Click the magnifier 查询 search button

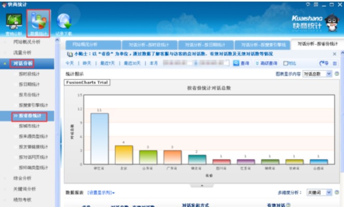click(241, 63)
